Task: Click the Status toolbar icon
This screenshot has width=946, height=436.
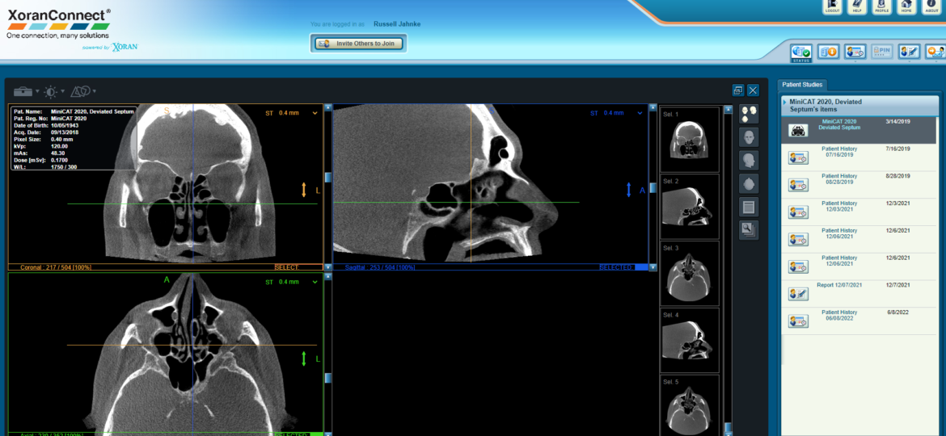Action: 801,52
